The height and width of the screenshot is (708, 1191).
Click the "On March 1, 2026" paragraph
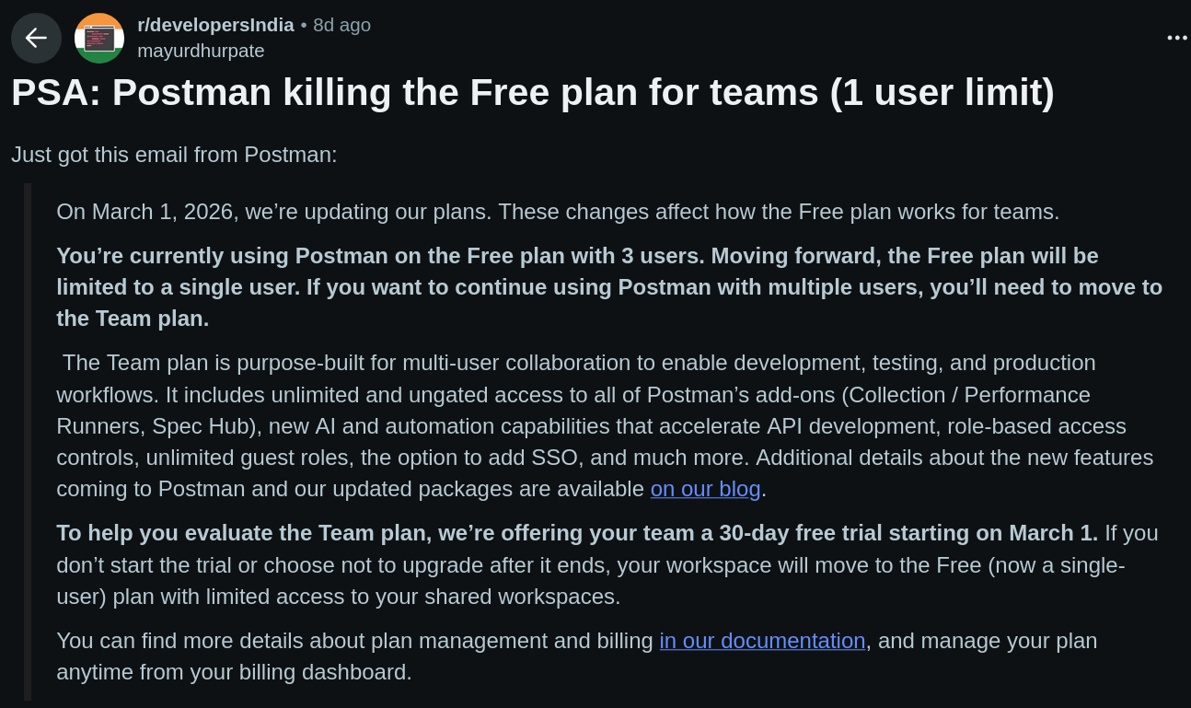coord(557,212)
